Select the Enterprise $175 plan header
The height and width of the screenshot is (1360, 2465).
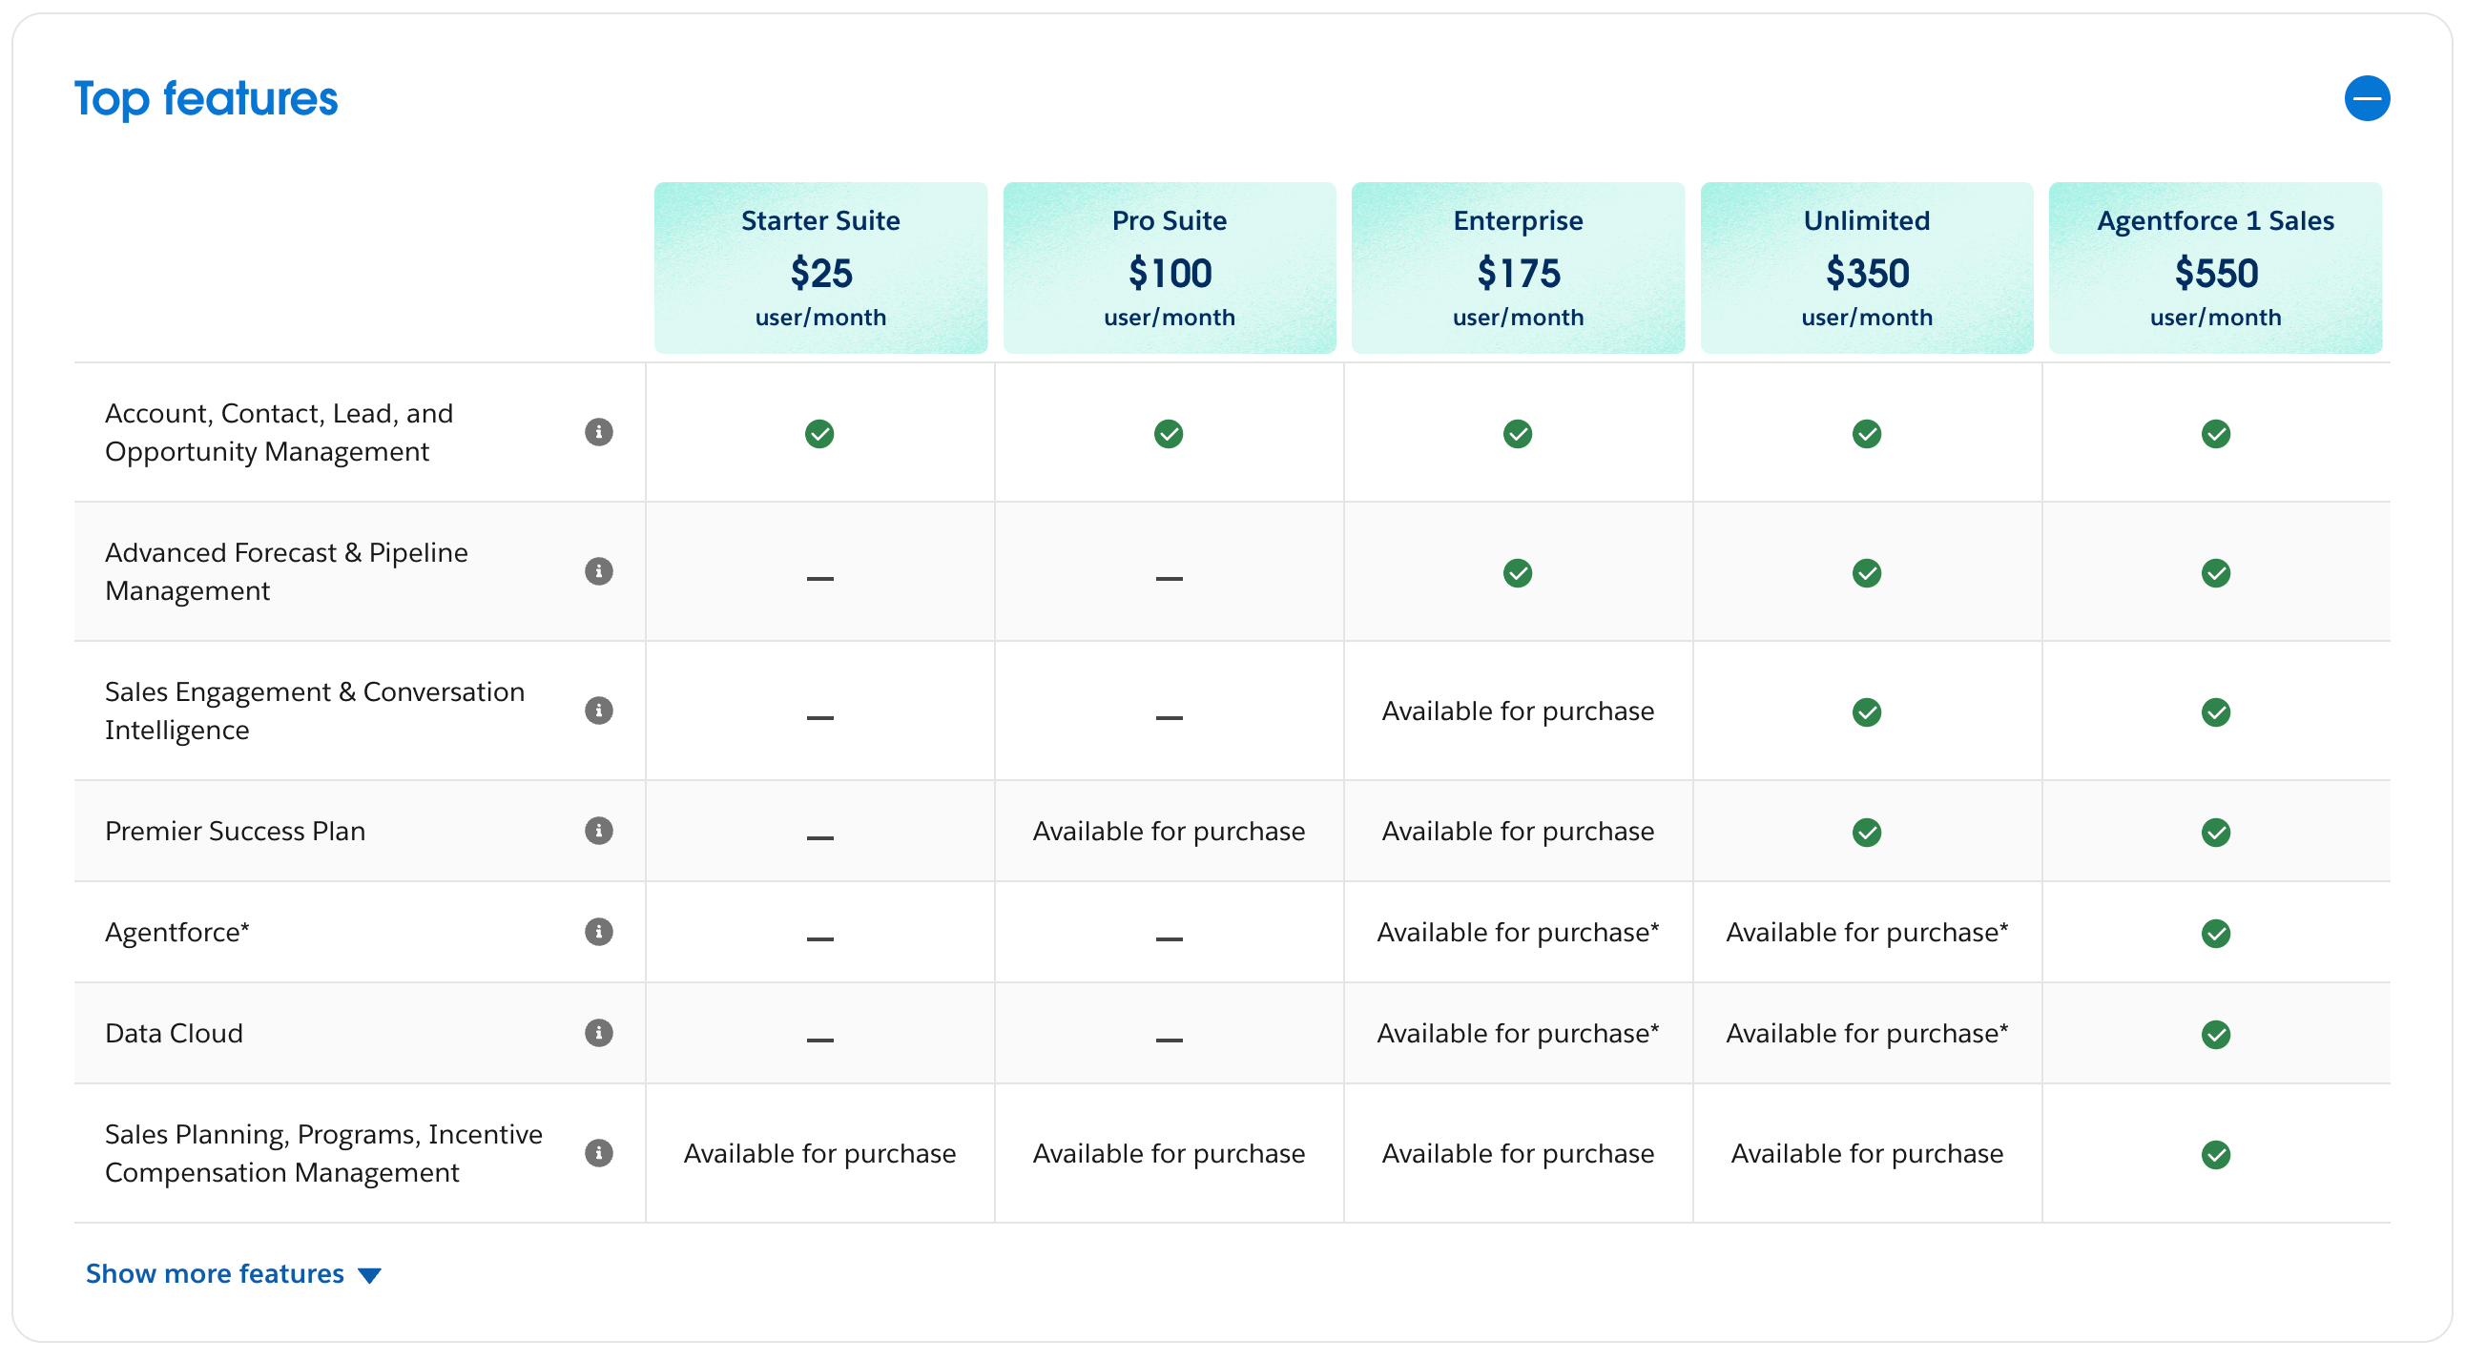point(1518,268)
